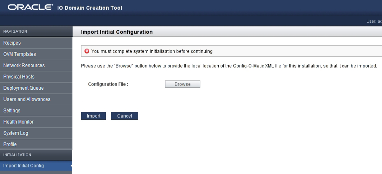The height and width of the screenshot is (174, 382).
Task: View the System Log
Action: [36, 133]
